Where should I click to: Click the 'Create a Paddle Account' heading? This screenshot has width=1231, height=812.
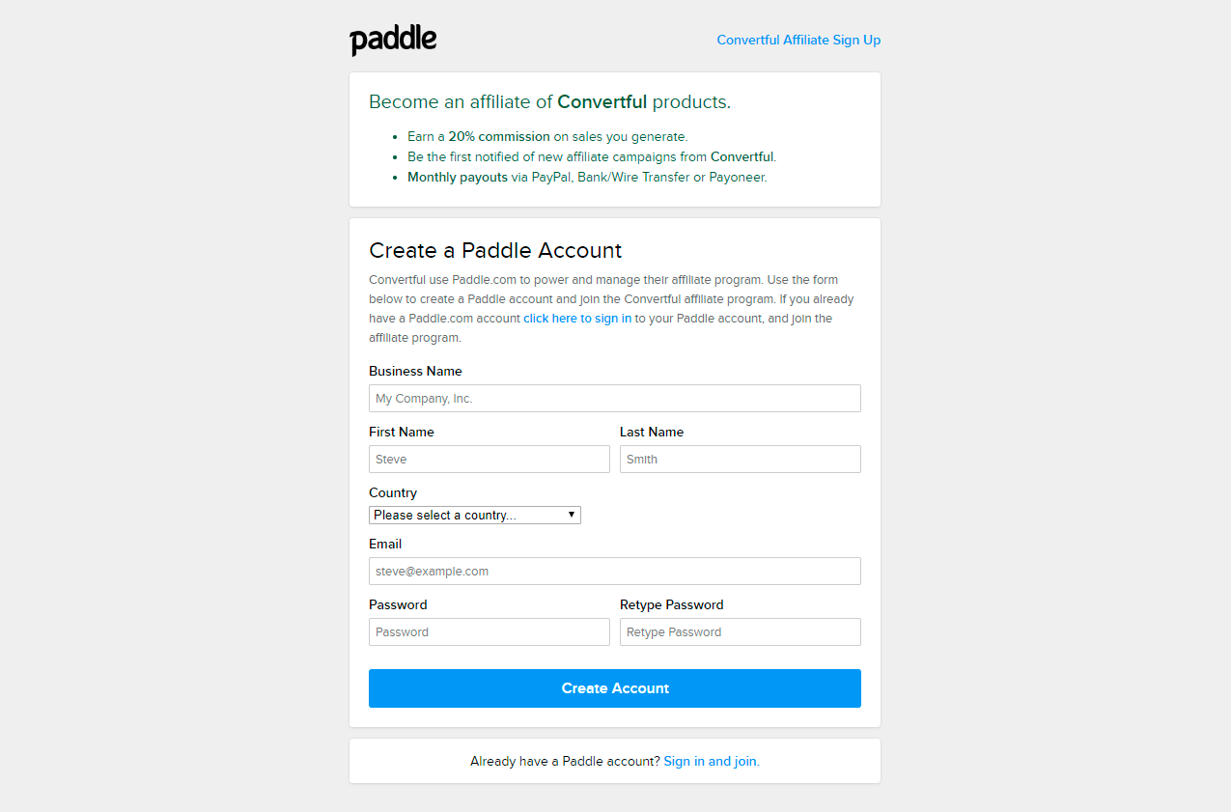point(495,250)
